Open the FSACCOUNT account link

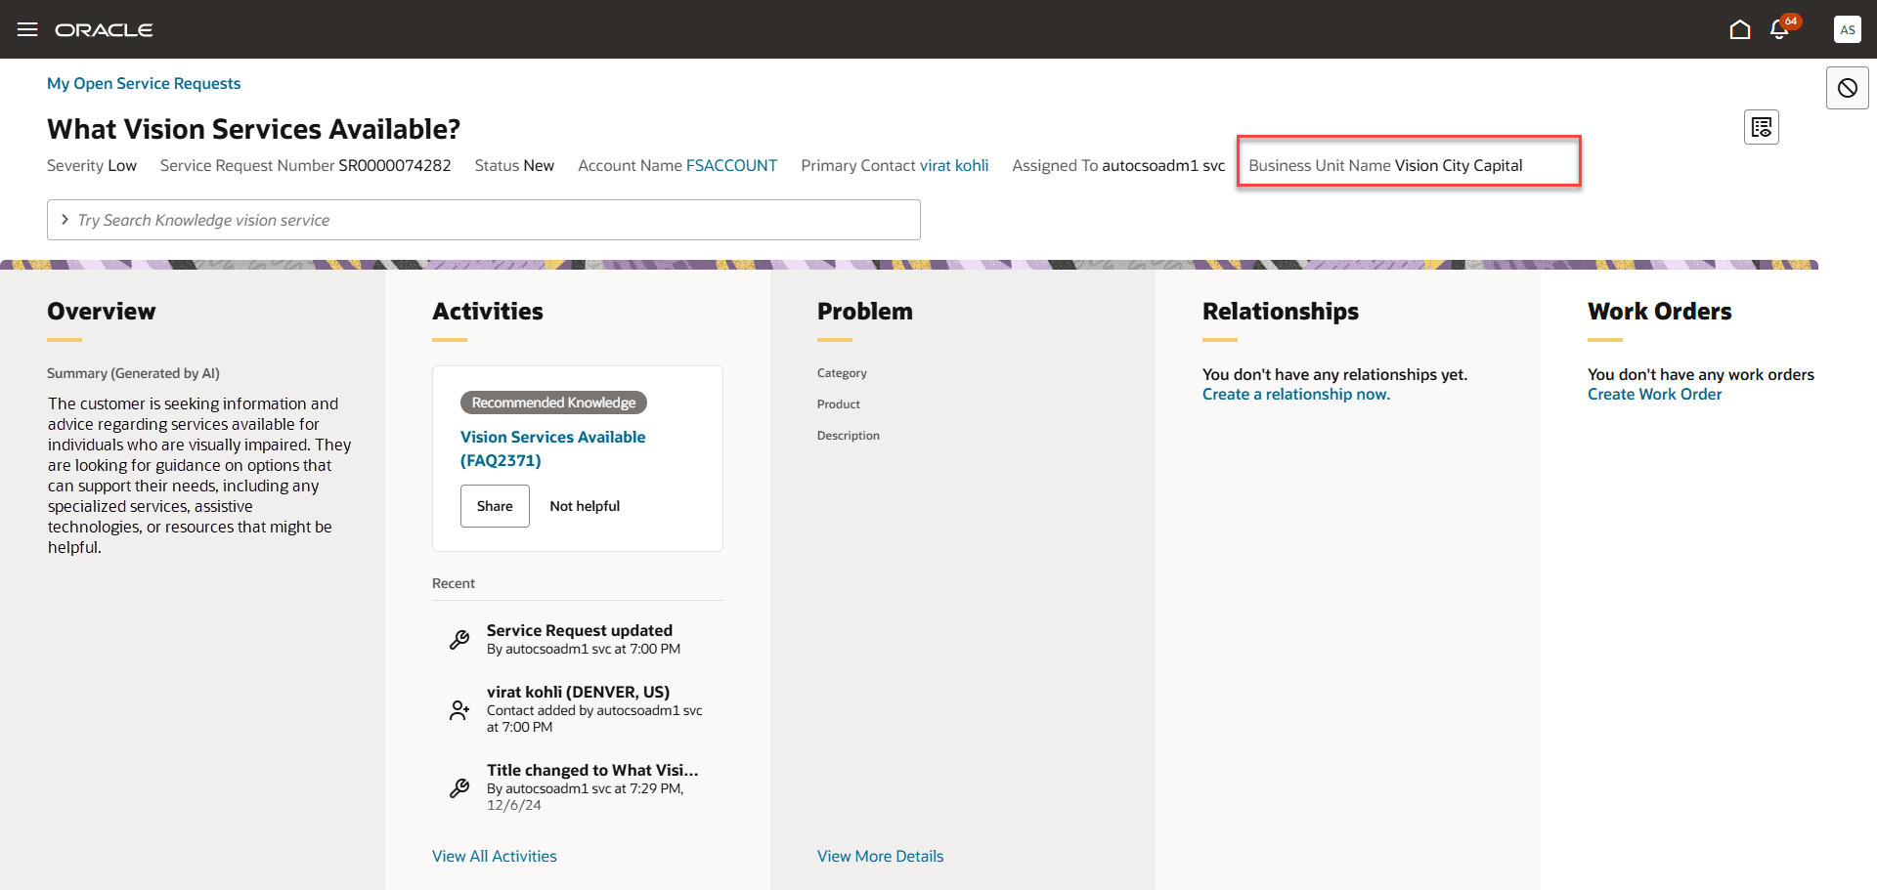(731, 166)
